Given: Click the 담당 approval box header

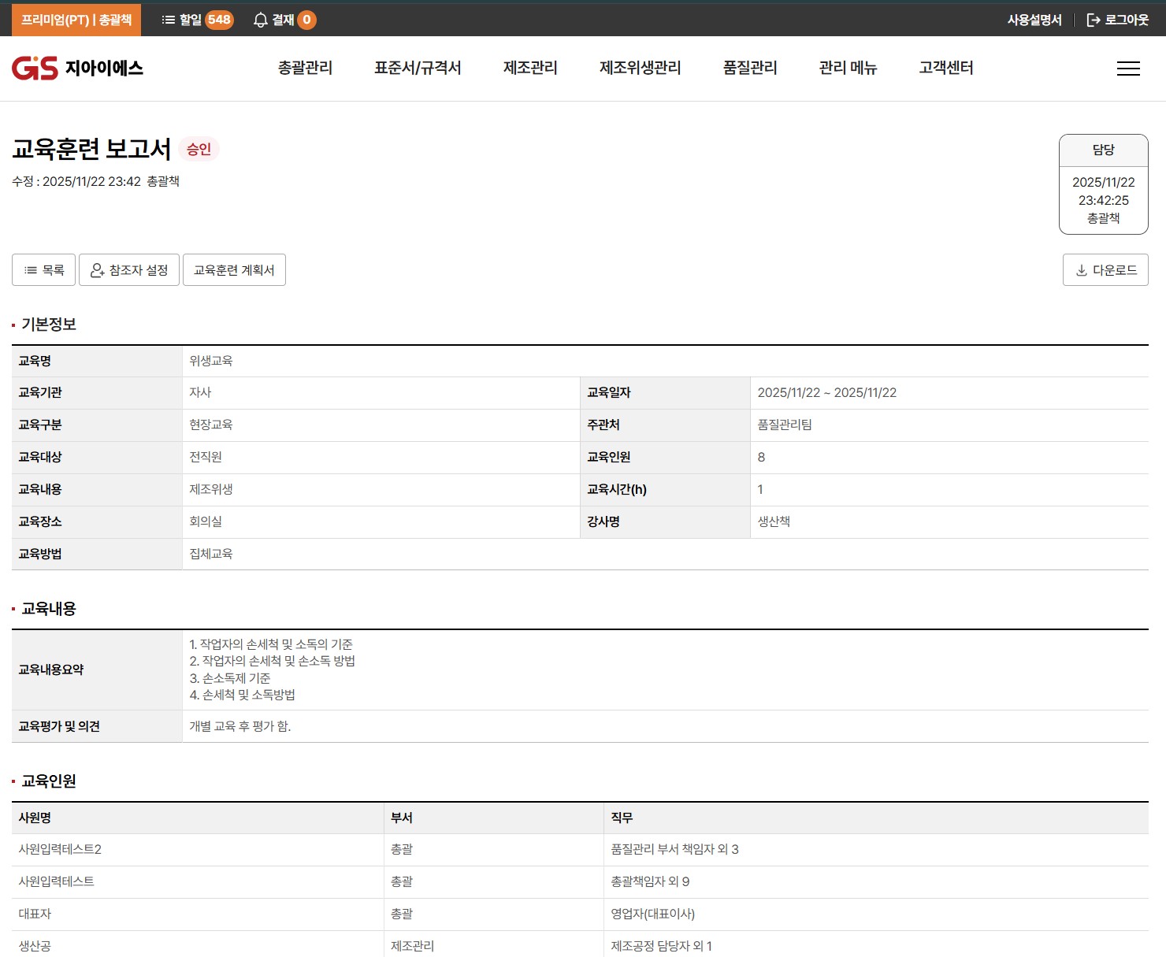Looking at the screenshot, I should click(1104, 150).
